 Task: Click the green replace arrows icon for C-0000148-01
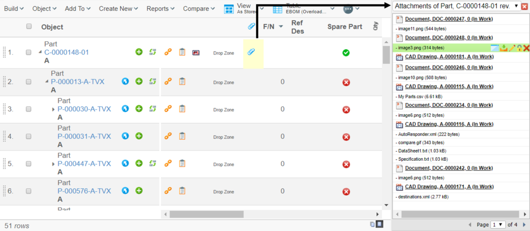[x=152, y=52]
